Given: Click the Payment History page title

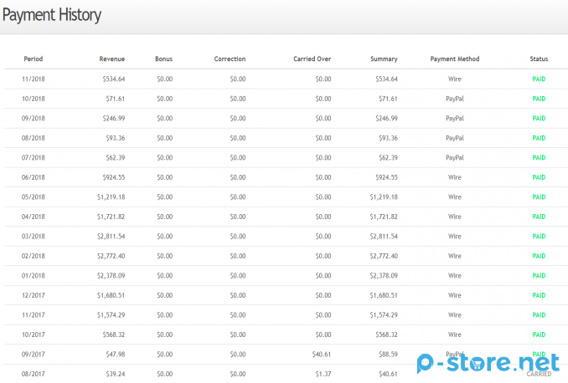Looking at the screenshot, I should (52, 15).
